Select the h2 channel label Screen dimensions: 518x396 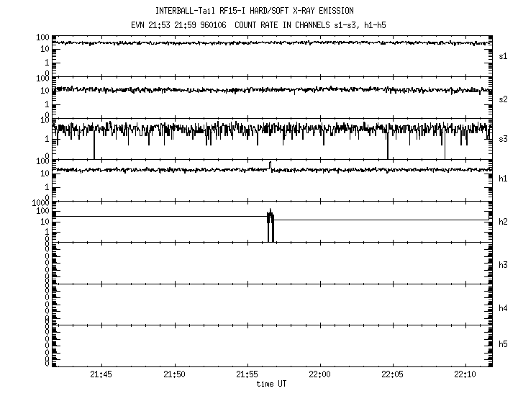pos(504,222)
